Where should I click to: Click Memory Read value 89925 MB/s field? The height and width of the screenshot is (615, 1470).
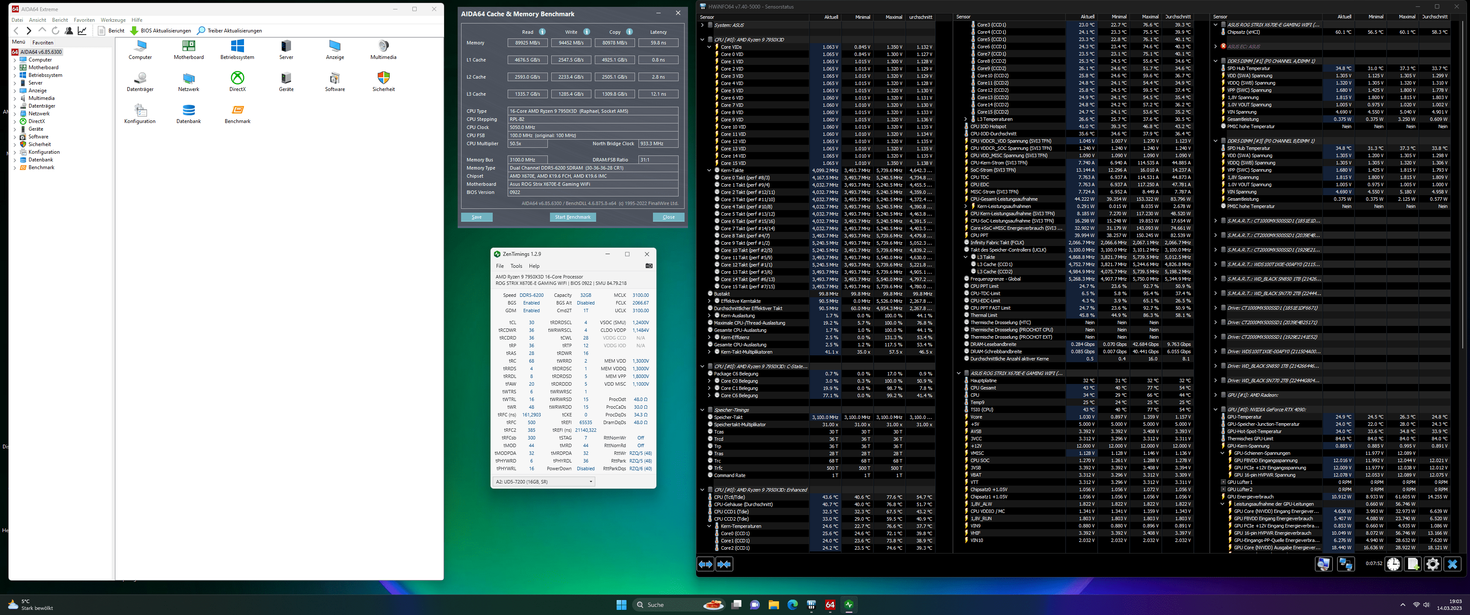click(527, 43)
